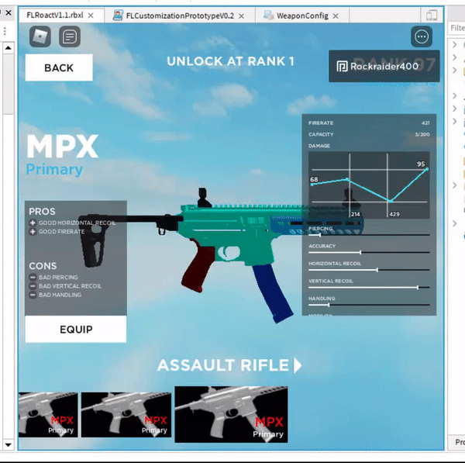
Task: Select the leftmost partially visible MPX thumbnail
Action: (x=48, y=415)
